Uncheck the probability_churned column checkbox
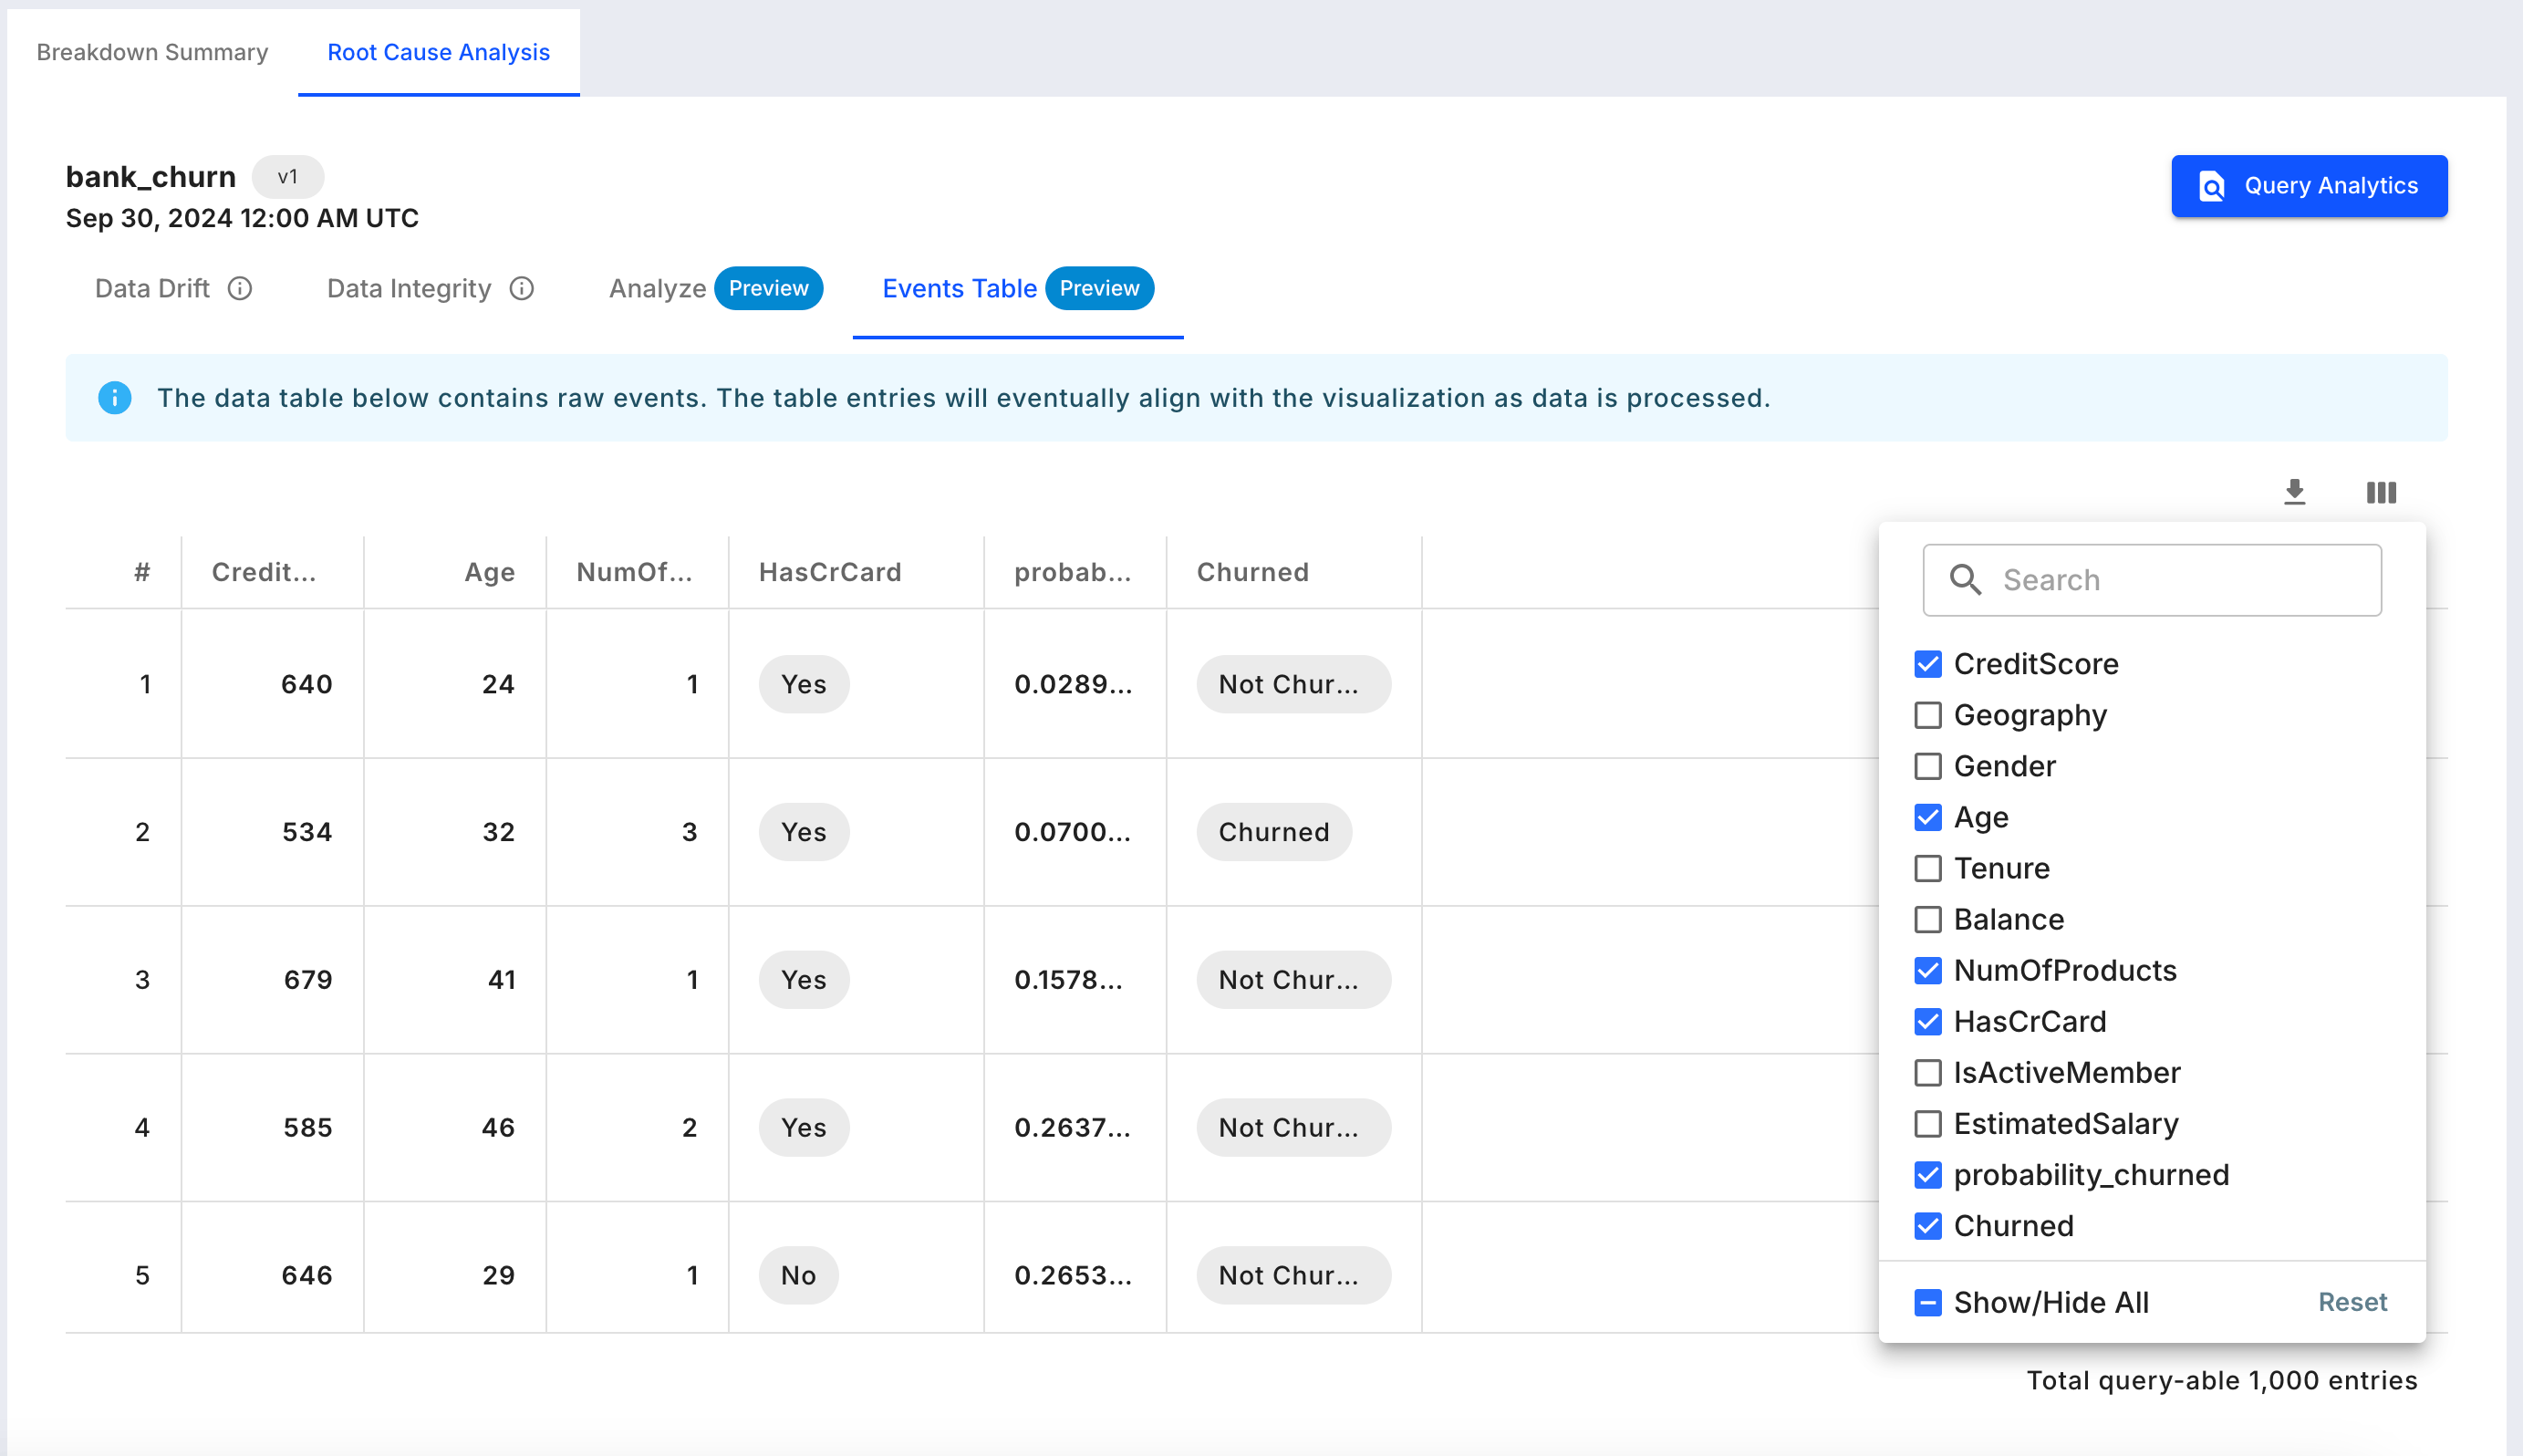This screenshot has width=2523, height=1456. 1928,1174
